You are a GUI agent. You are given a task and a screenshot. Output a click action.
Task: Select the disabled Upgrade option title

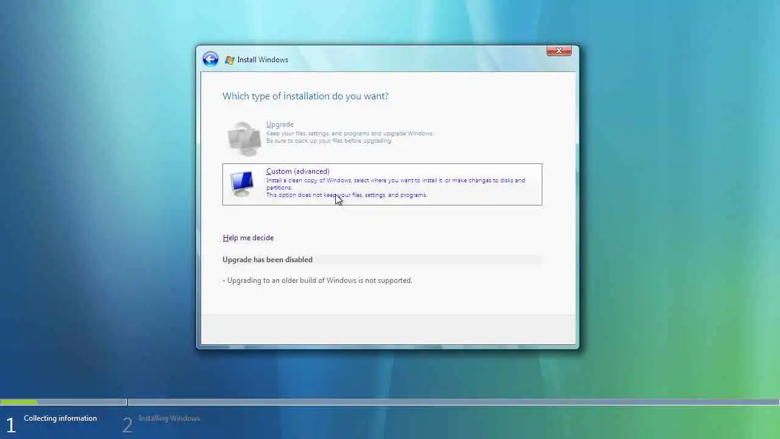pos(280,124)
